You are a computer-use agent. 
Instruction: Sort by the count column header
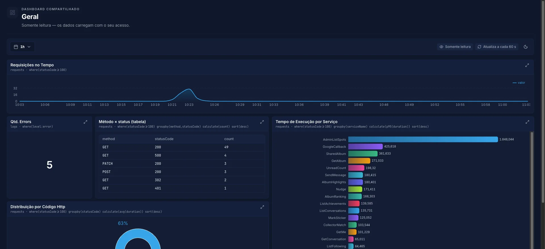point(229,139)
